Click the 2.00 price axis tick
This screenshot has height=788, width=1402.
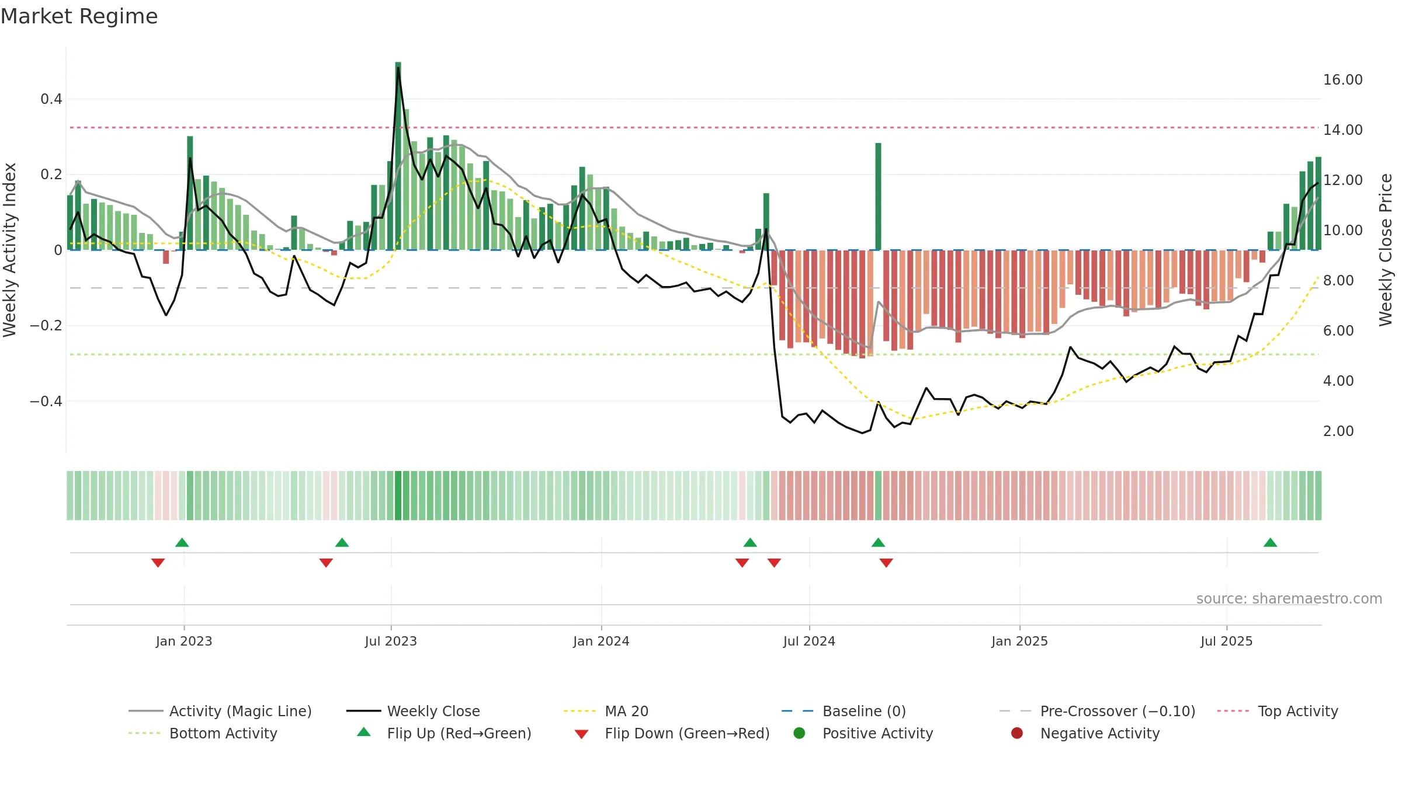pos(1338,431)
